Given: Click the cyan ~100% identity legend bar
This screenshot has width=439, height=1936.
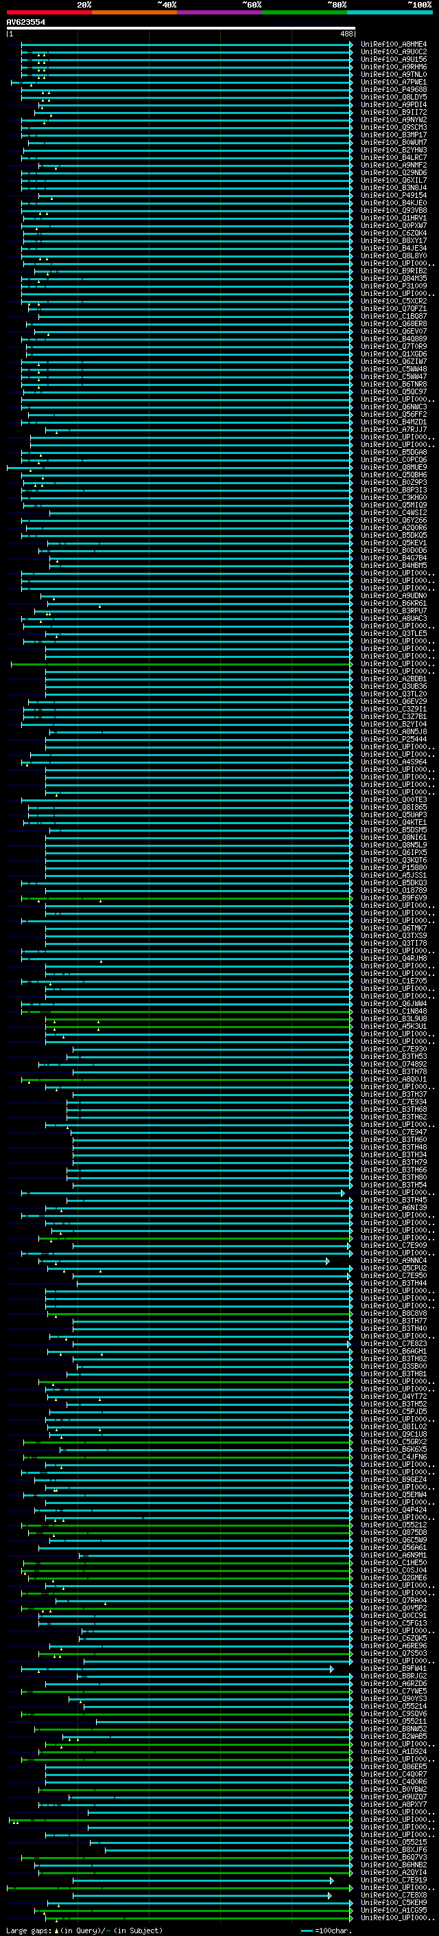Looking at the screenshot, I should pos(390,12).
